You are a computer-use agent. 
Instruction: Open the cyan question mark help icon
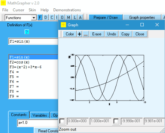[x=27, y=32]
